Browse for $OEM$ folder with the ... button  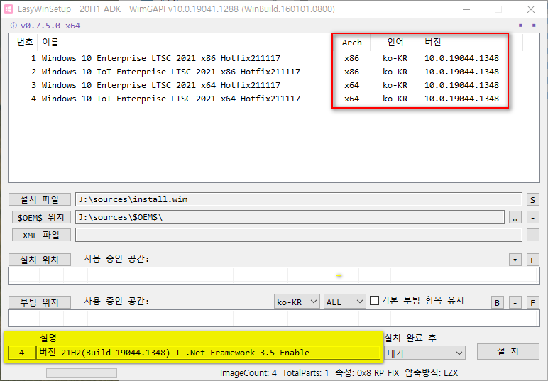click(515, 218)
